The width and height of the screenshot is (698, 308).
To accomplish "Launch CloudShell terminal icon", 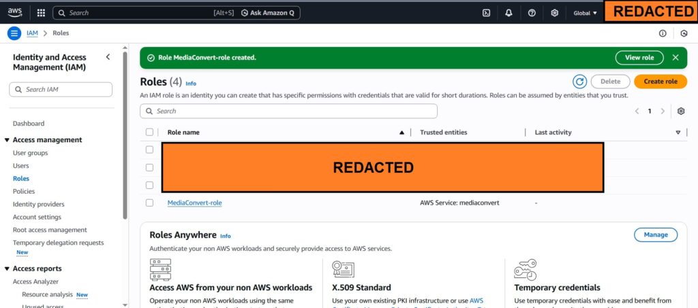I will [x=486, y=12].
